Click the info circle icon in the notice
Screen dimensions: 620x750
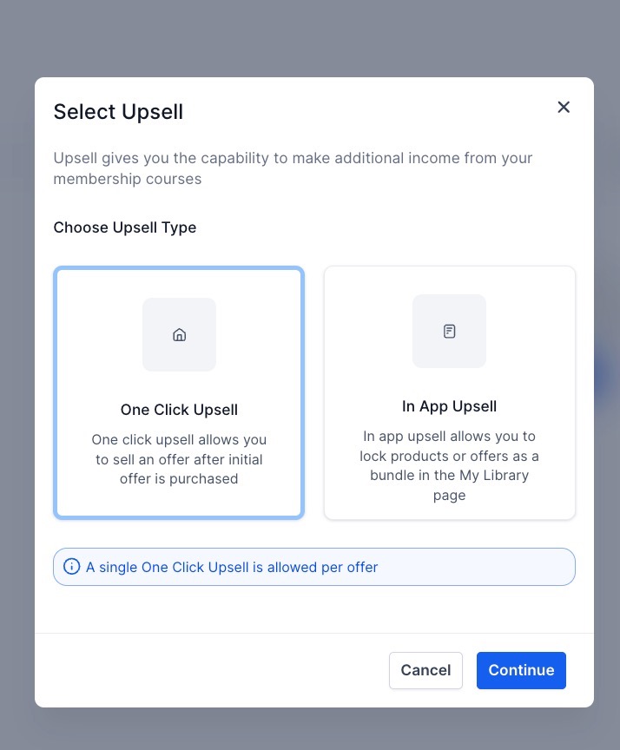pyautogui.click(x=72, y=567)
